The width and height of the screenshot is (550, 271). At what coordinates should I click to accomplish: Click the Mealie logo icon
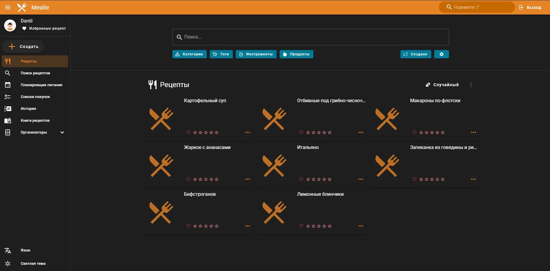(22, 7)
